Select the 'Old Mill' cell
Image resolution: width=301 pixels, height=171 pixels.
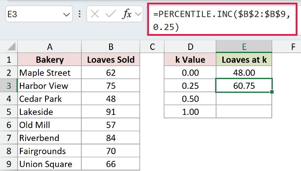(x=50, y=125)
